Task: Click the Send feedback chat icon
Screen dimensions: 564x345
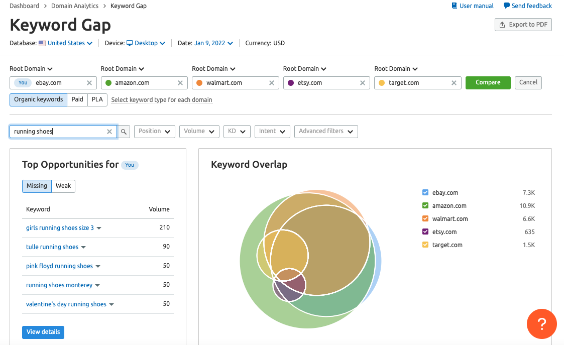Action: click(x=506, y=6)
